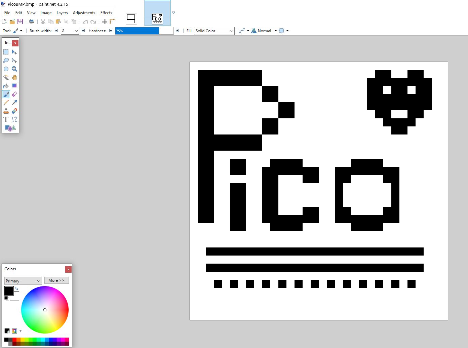Screen dimensions: 468x348
Task: Select the Text tool
Action: tap(6, 119)
